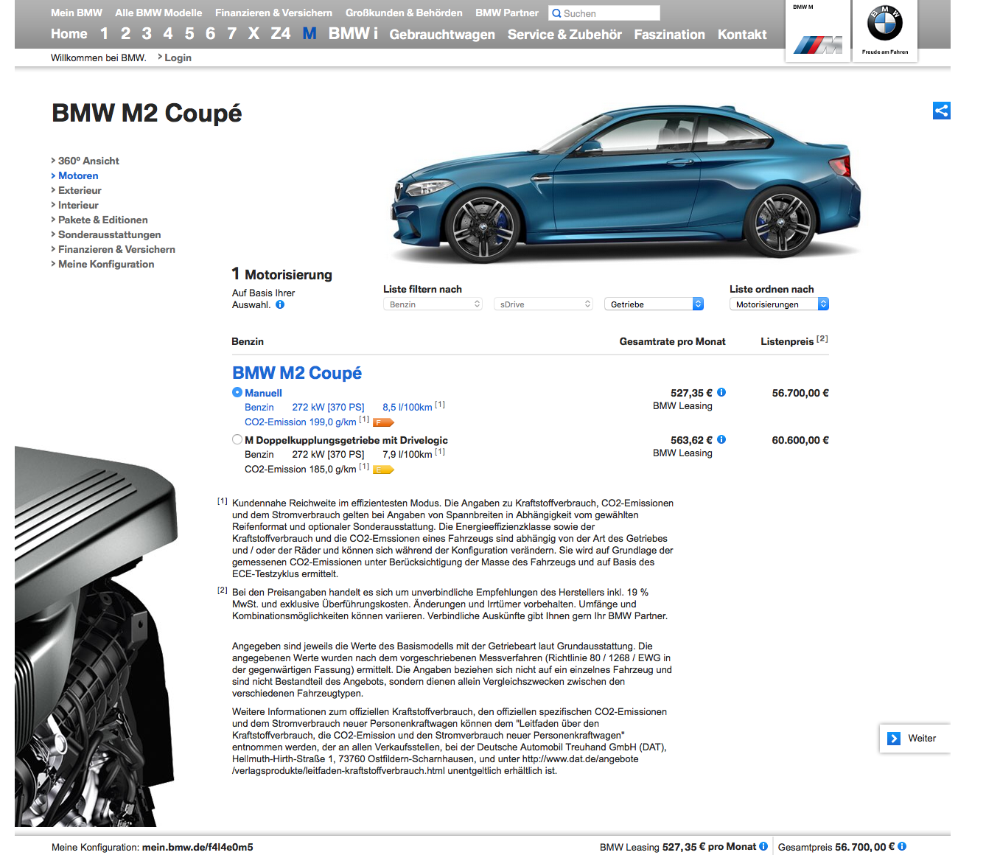This screenshot has width=1000, height=858.
Task: Select the 6 series navigation item
Action: click(211, 34)
